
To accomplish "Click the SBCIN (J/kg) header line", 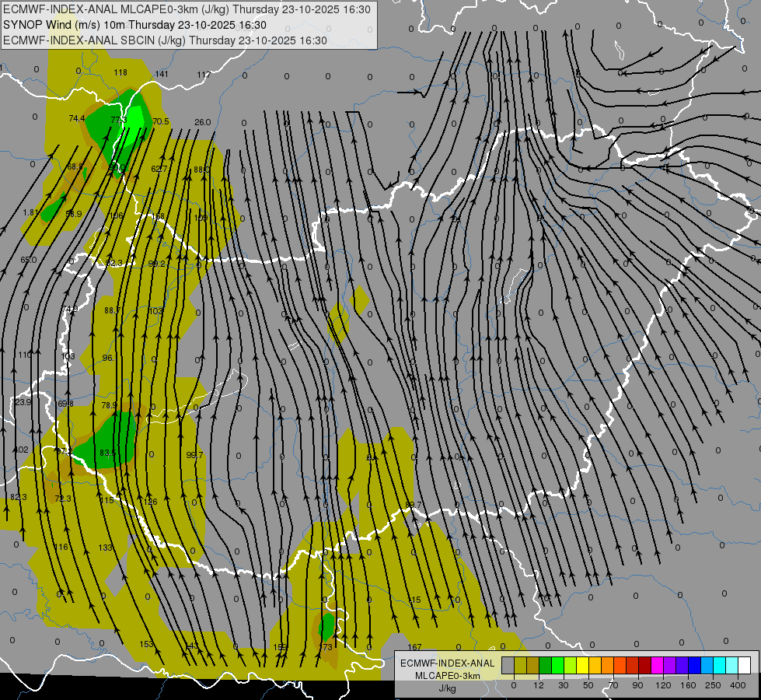I will pyautogui.click(x=165, y=40).
